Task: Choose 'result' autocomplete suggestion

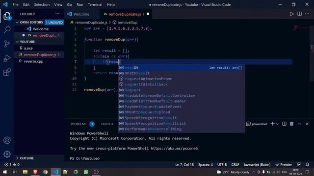Action: click(181, 67)
